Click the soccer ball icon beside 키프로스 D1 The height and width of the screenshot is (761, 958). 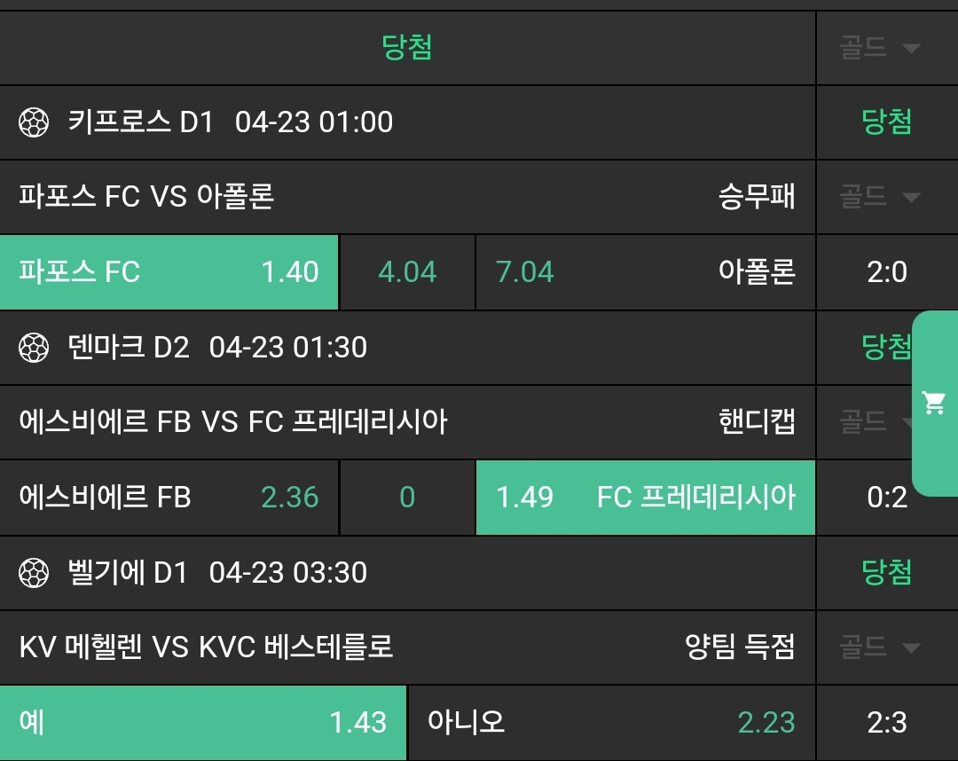(34, 122)
